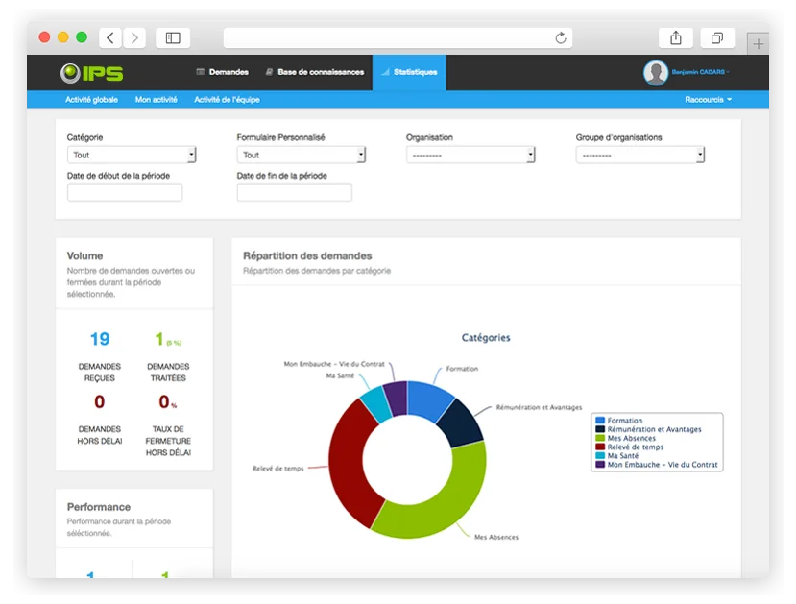Switch to Activité globale
796x604 pixels.
(x=91, y=100)
